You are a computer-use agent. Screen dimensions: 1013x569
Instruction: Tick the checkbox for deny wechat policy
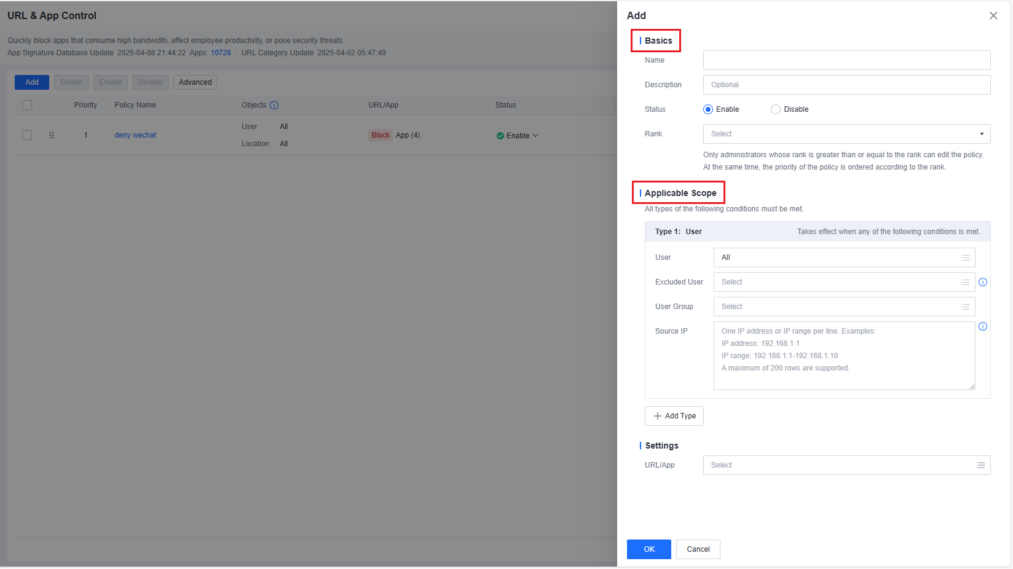pos(27,135)
